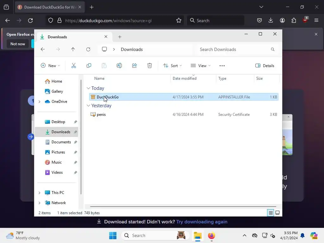Open Videos in navigation pane
324x243 pixels.
tap(57, 172)
